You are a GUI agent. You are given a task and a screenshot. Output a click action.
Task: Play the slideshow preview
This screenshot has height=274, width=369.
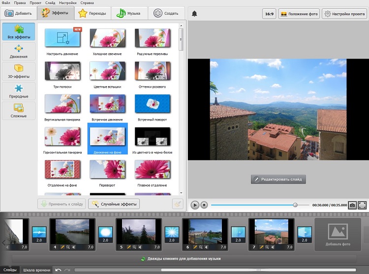click(195, 205)
